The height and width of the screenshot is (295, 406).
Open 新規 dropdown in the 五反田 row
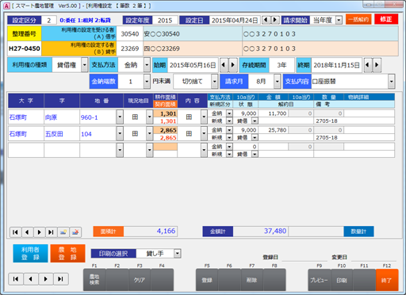click(x=229, y=137)
